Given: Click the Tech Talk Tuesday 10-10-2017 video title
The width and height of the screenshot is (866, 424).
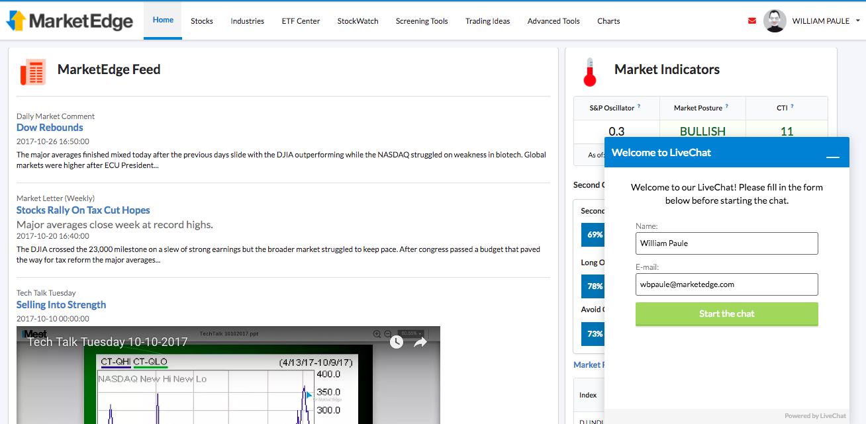Looking at the screenshot, I should (107, 342).
